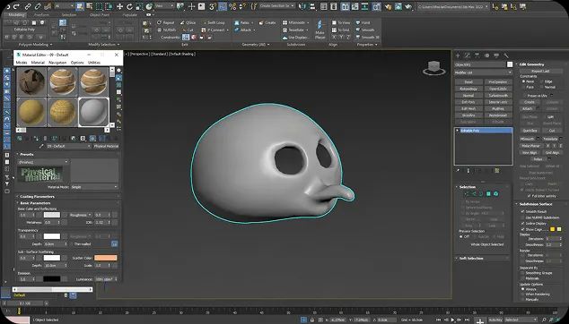
Task: Select the Select and Link chain icon
Action: tap(28, 6)
